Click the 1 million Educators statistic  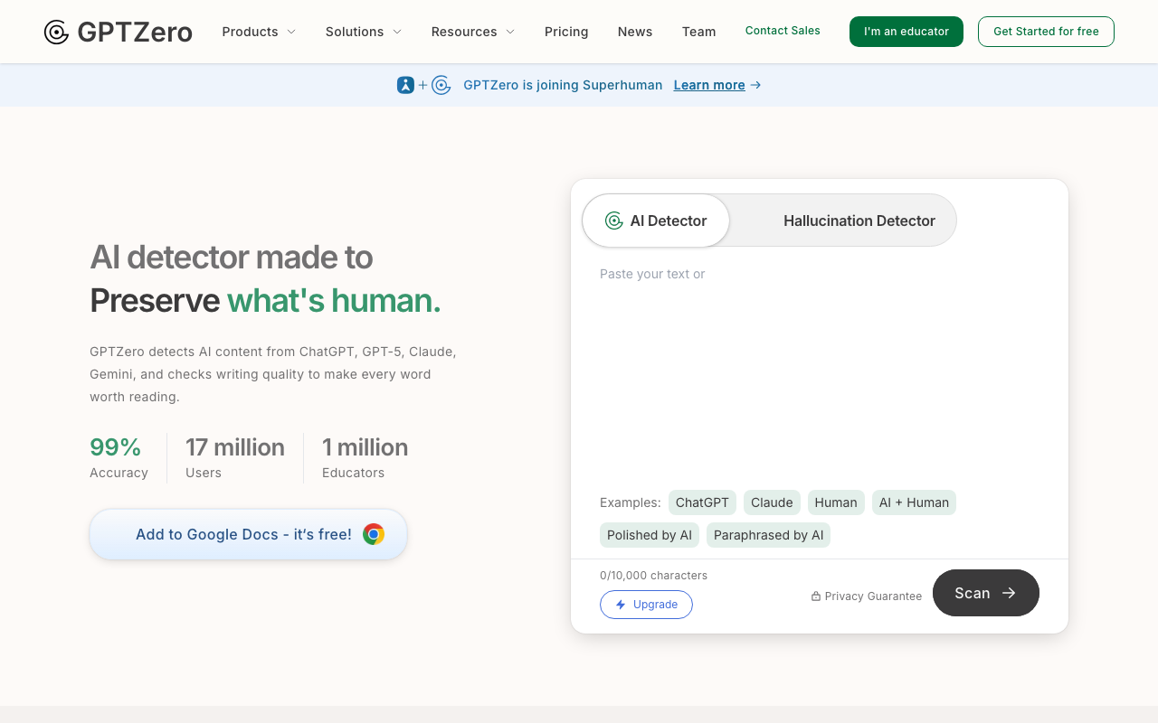point(365,457)
